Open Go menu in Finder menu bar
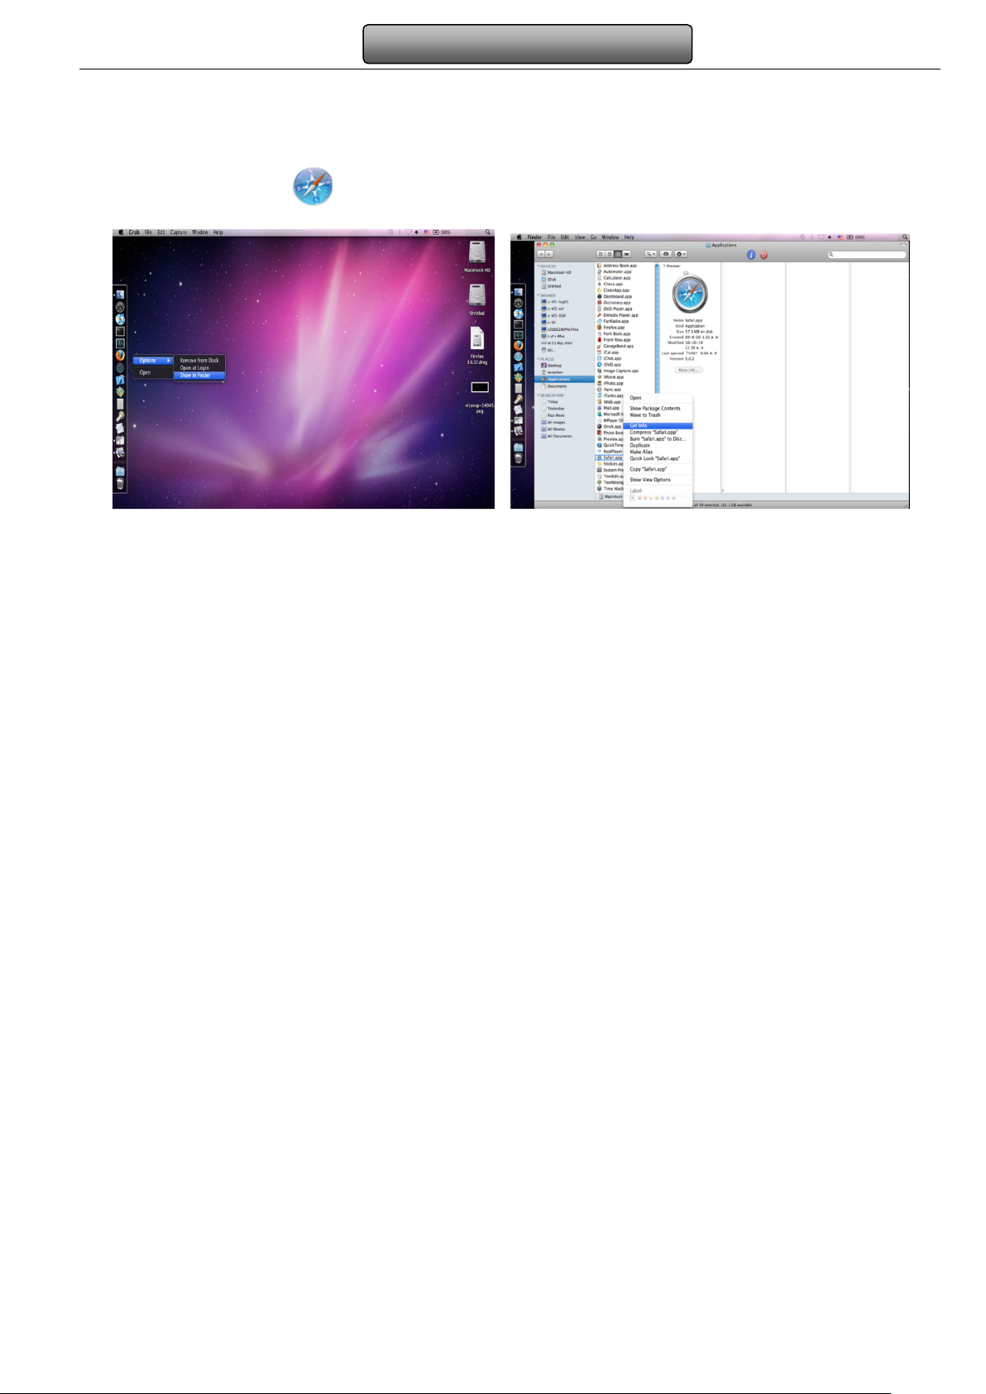This screenshot has height=1394, width=986. pyautogui.click(x=593, y=237)
